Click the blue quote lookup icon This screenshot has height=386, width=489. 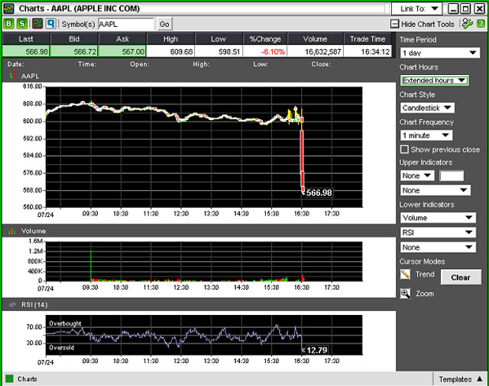point(50,24)
